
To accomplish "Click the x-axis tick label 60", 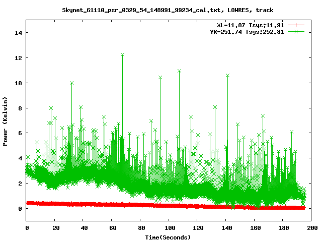I will pyautogui.click(x=112, y=228).
